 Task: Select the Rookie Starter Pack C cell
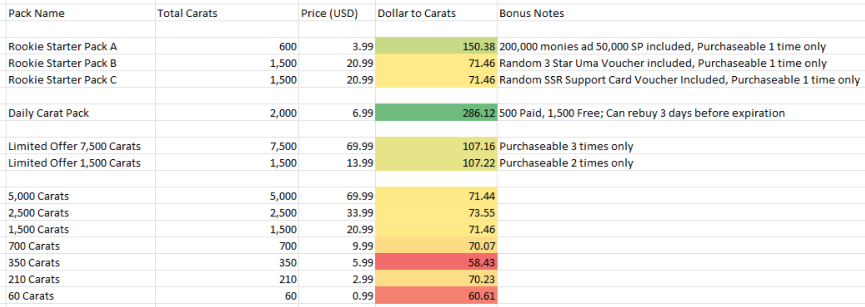click(x=81, y=80)
